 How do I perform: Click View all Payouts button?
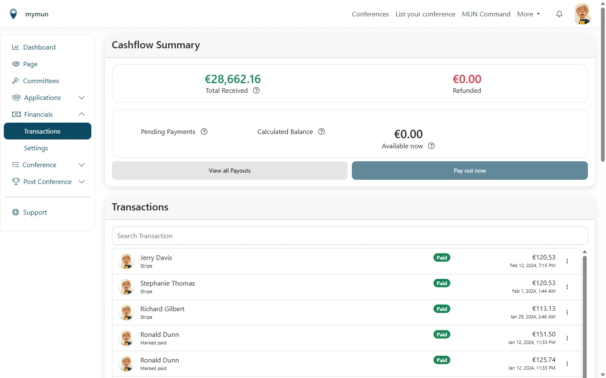pos(230,171)
